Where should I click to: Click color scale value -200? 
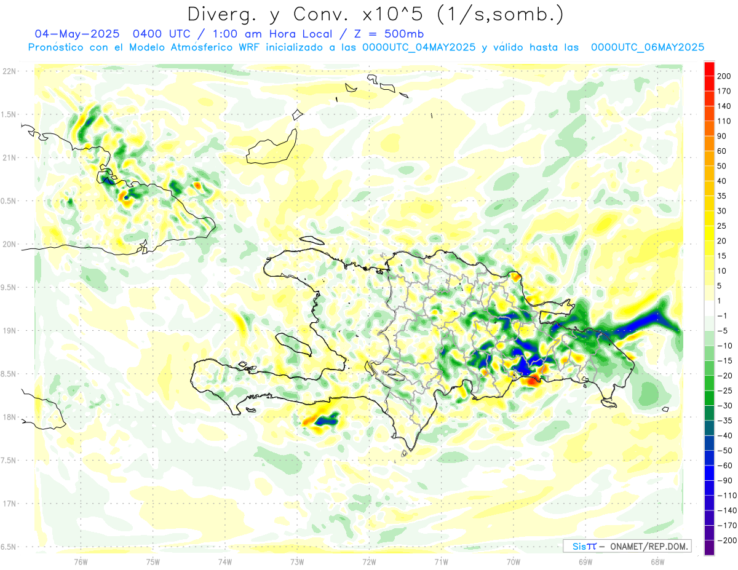(x=726, y=541)
